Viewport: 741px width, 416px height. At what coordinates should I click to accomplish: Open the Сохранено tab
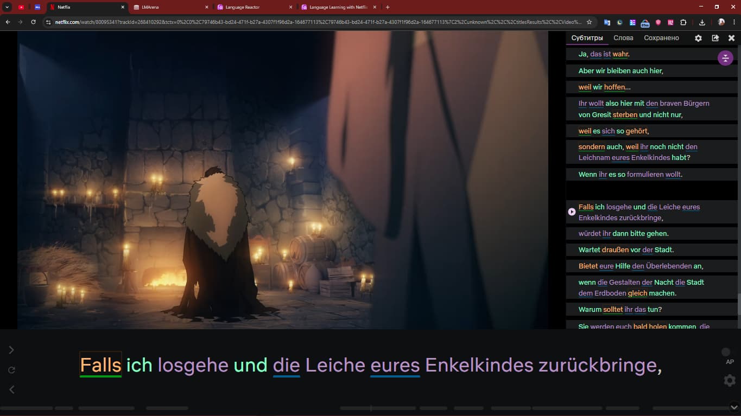661,38
